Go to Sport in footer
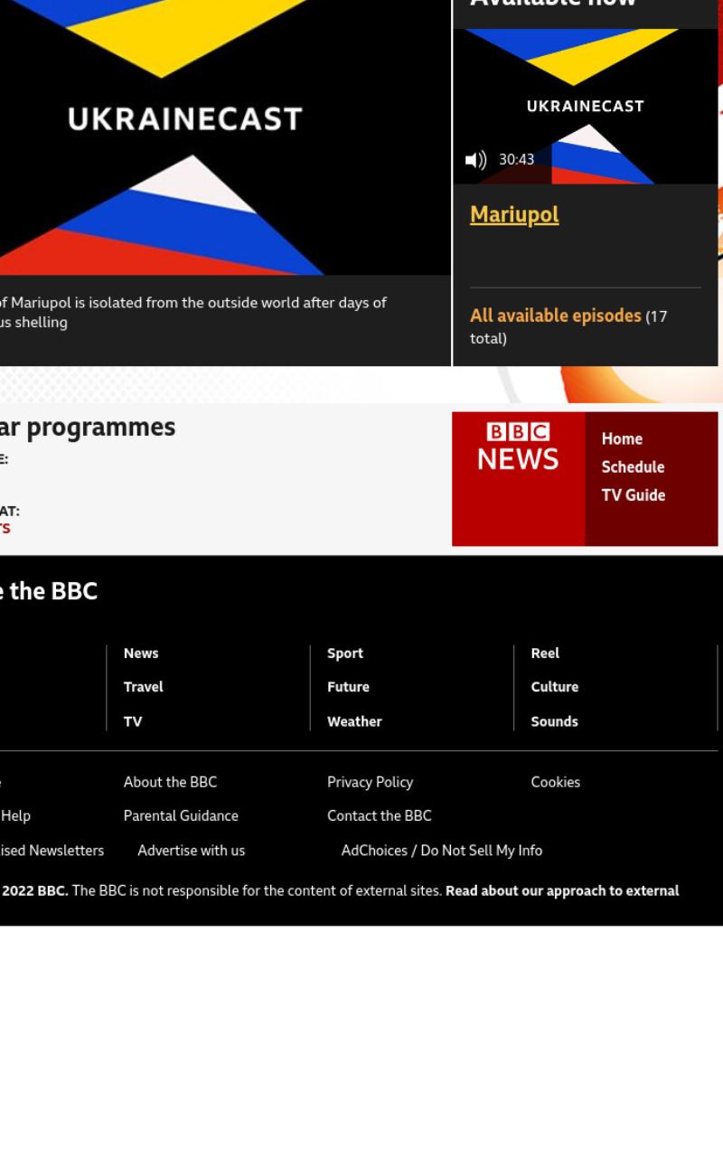This screenshot has height=1157, width=723. (x=345, y=654)
